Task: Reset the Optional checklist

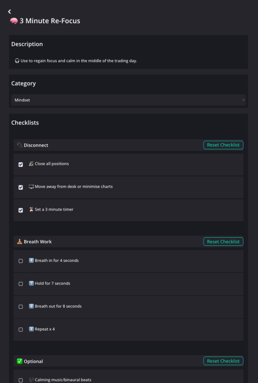Action: pyautogui.click(x=223, y=361)
